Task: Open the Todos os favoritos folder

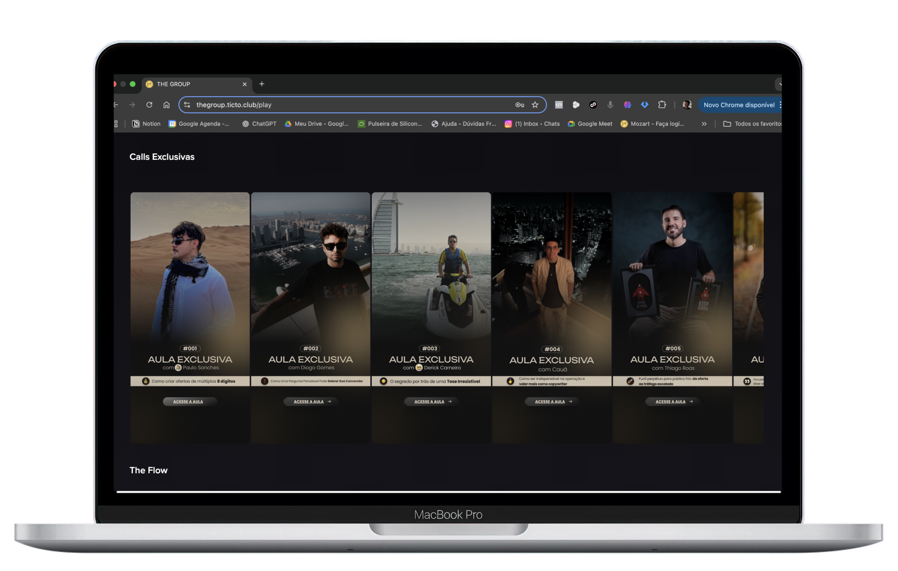Action: (x=753, y=124)
